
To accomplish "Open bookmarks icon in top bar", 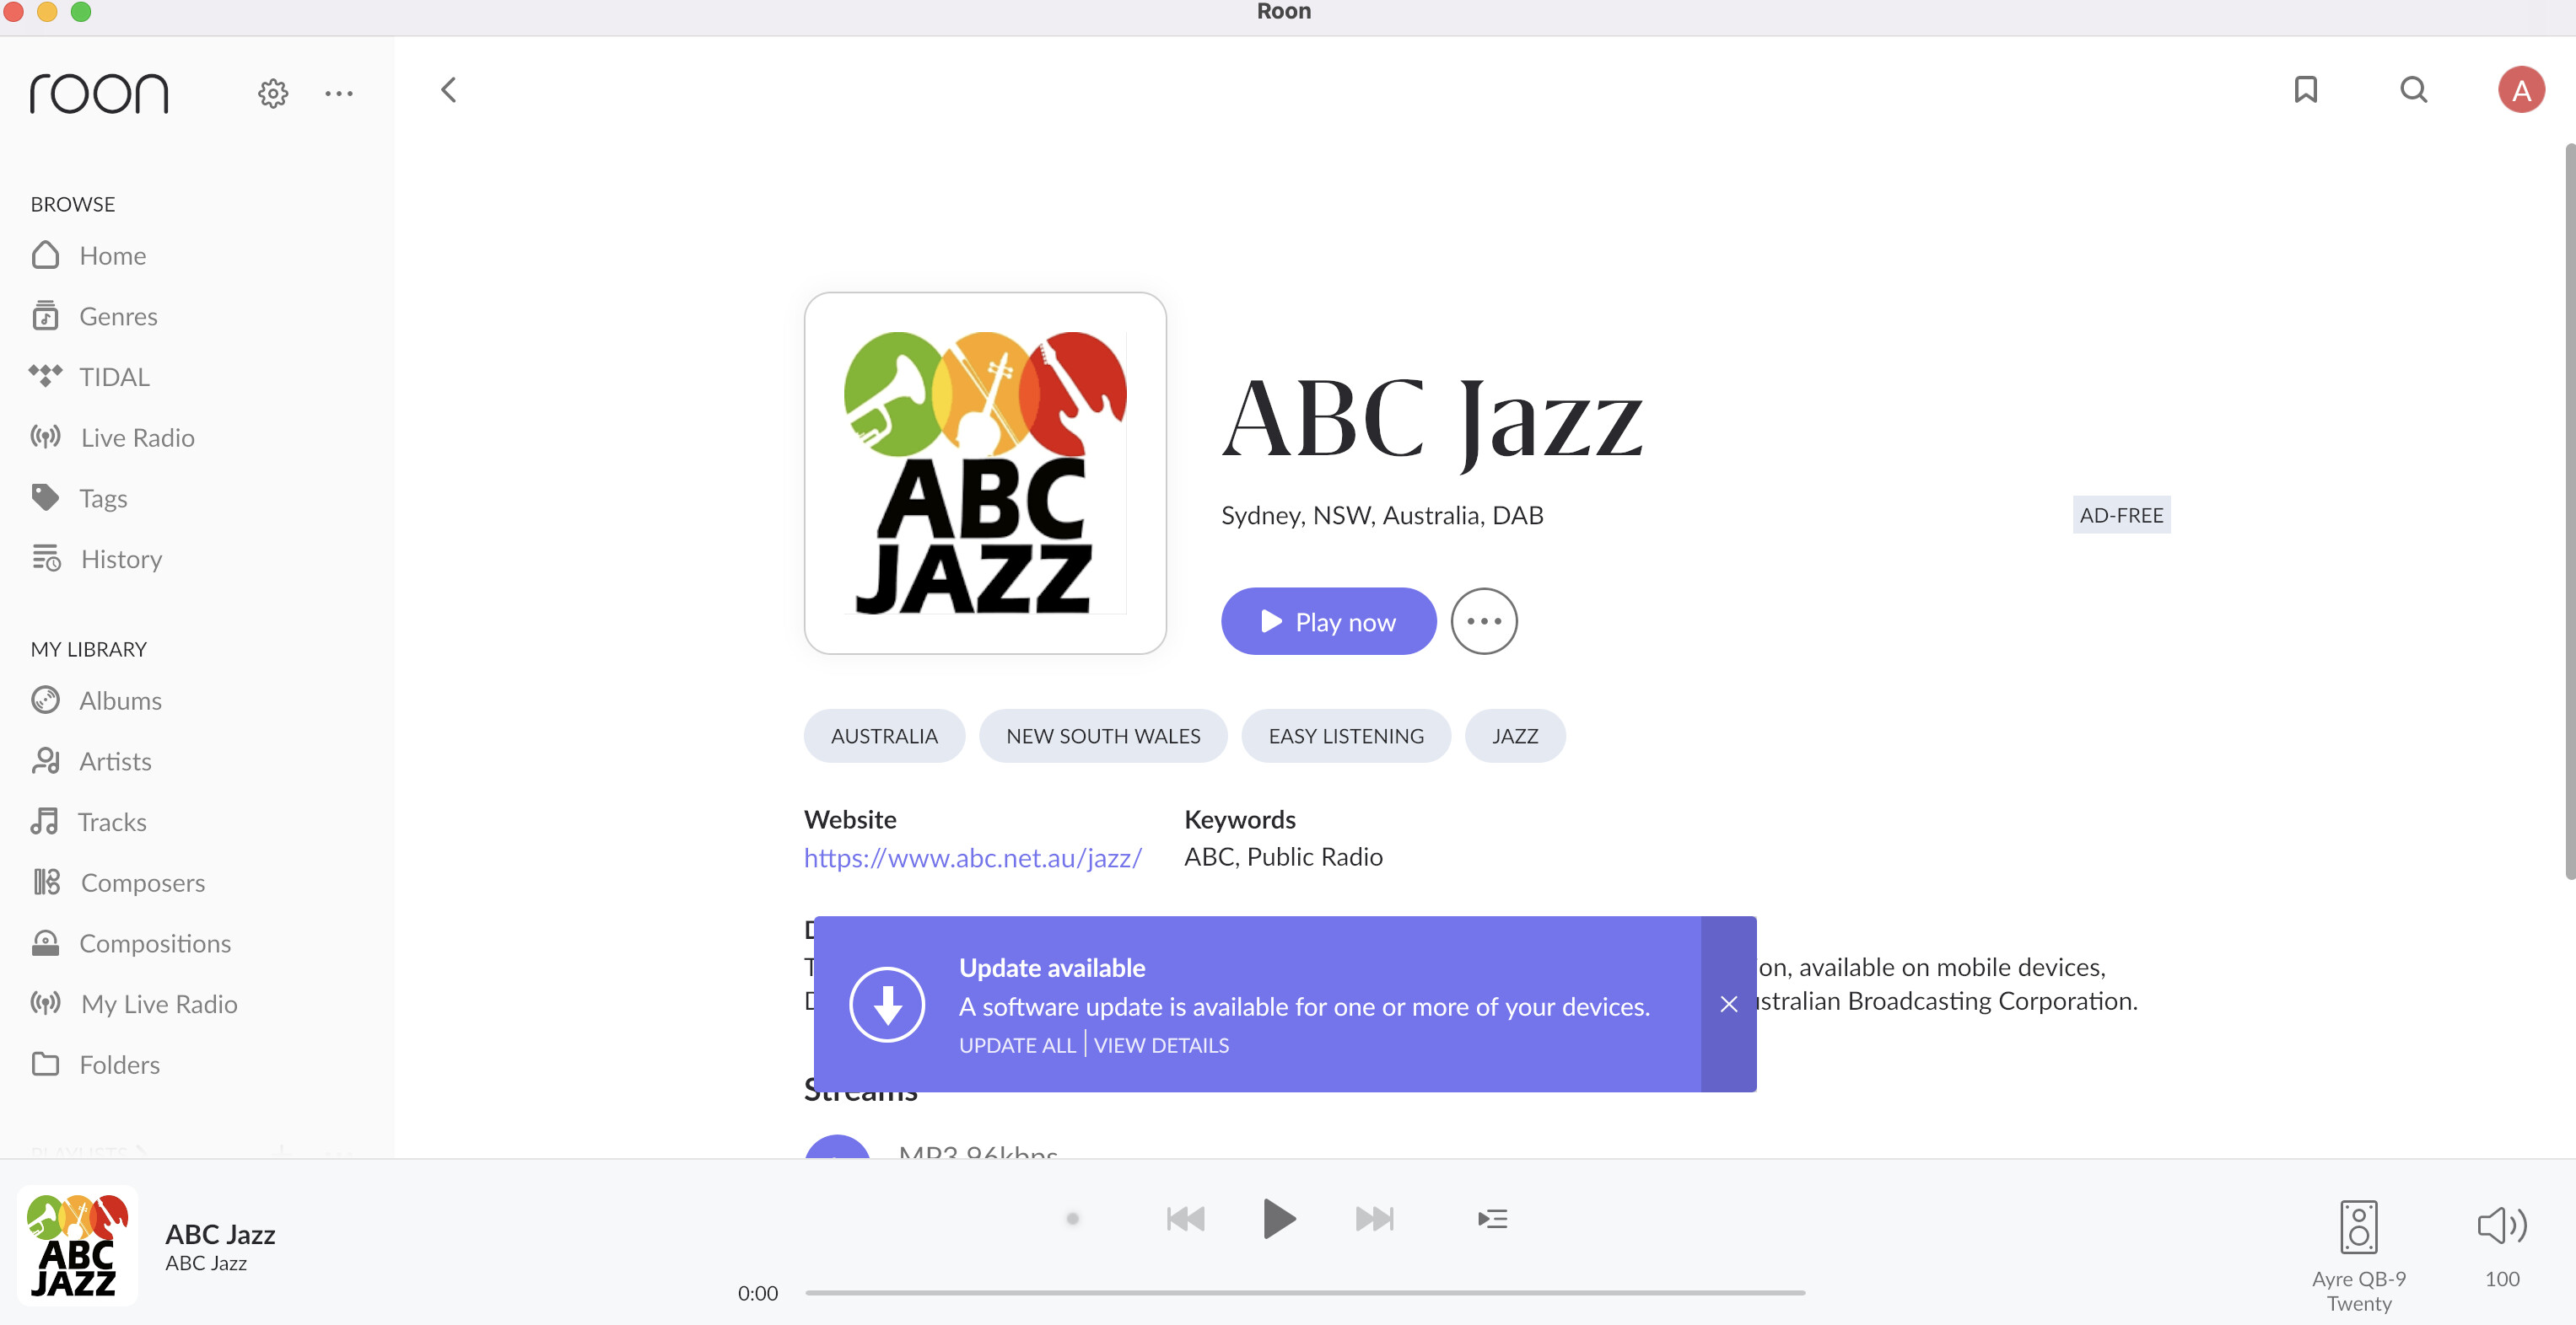I will pyautogui.click(x=2305, y=90).
